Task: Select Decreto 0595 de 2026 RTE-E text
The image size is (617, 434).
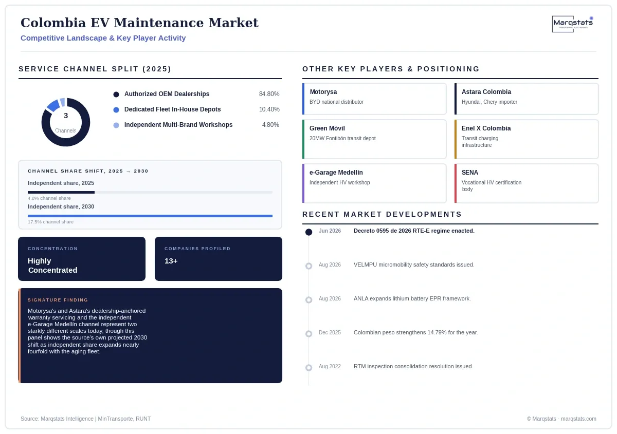Action: [414, 231]
